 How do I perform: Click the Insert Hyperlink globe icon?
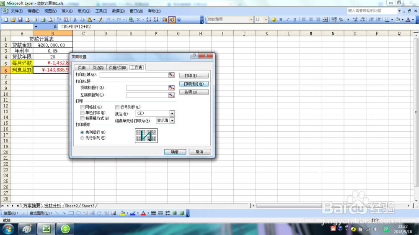coord(131,20)
